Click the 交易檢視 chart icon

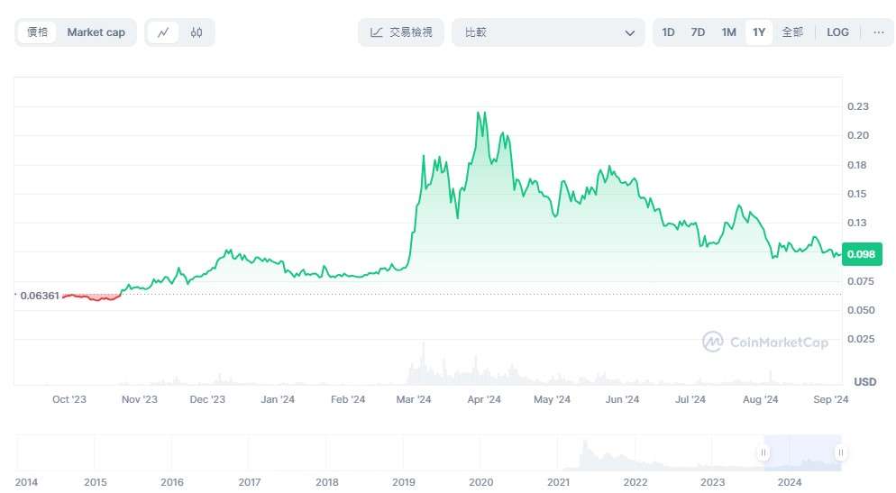pos(377,32)
